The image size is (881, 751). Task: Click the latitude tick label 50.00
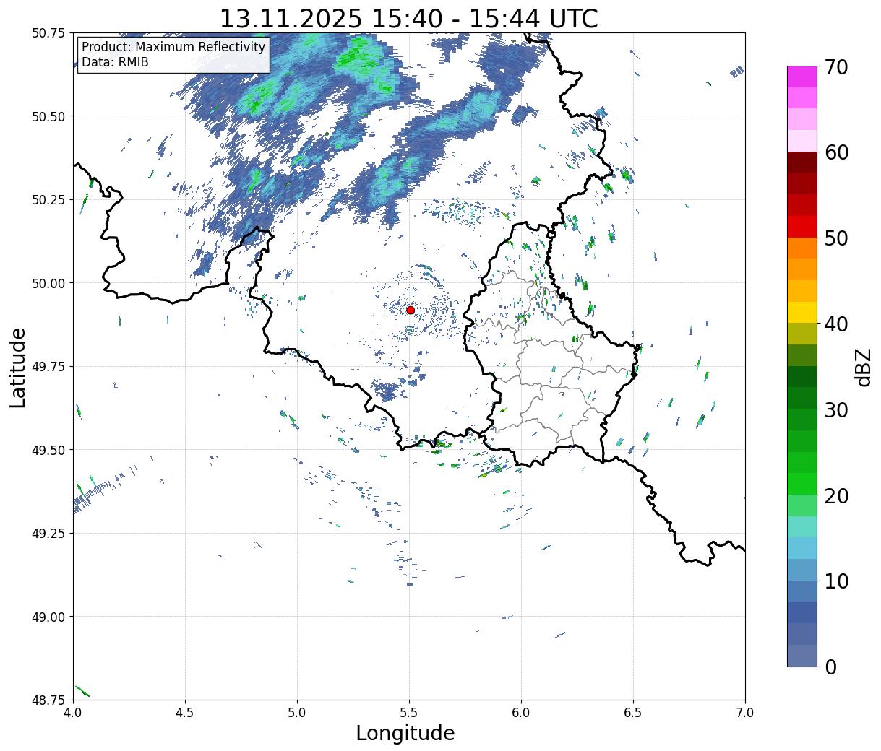pyautogui.click(x=48, y=283)
